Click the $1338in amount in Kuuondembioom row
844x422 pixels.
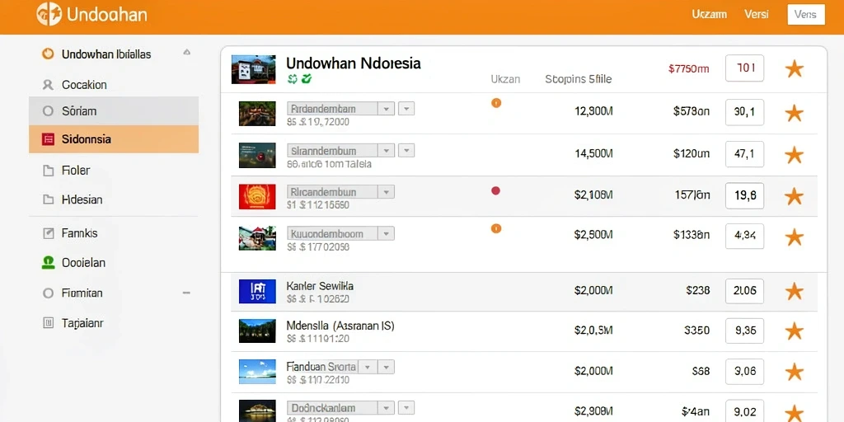[692, 235]
